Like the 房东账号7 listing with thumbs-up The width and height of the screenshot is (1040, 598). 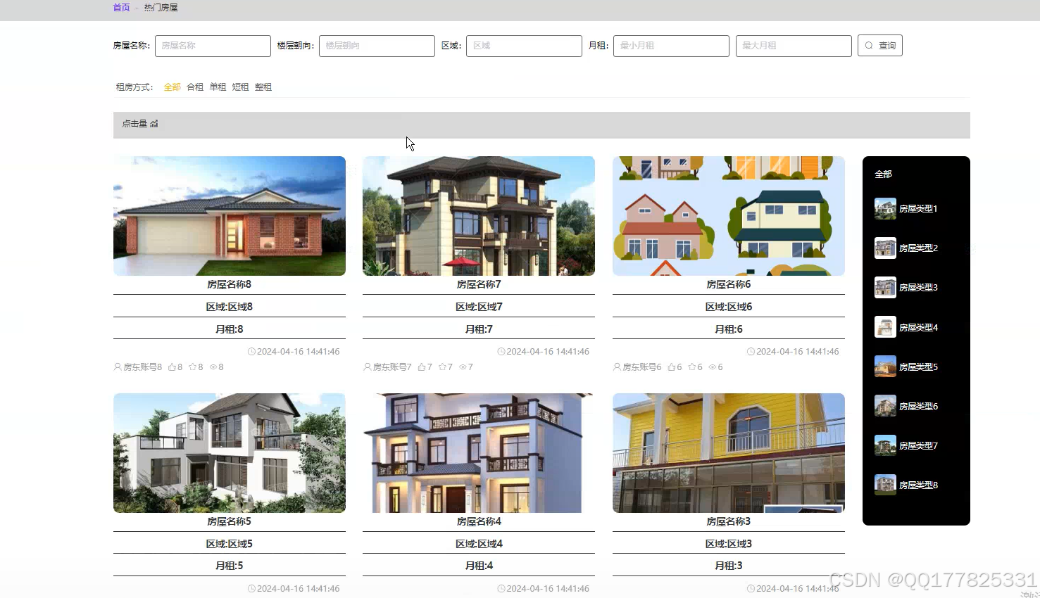422,367
